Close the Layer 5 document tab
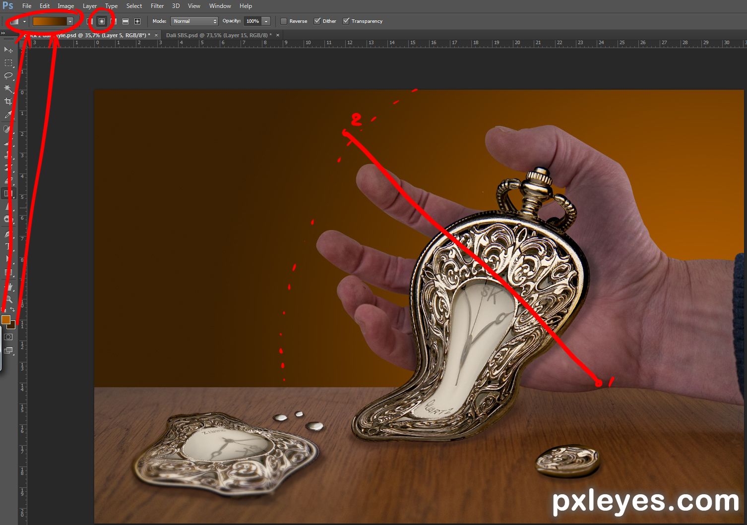The image size is (747, 525). tap(156, 35)
